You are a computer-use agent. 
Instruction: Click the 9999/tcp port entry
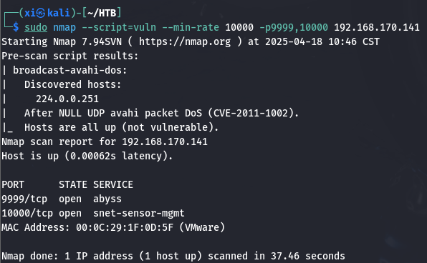(24, 199)
